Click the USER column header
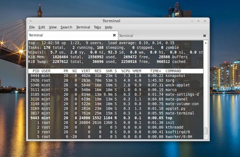Image resolution: width=240 pixels, height=157 pixels. (x=46, y=71)
